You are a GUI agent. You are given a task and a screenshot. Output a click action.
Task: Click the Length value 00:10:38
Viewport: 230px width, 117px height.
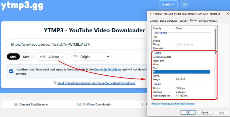[x=180, y=79]
